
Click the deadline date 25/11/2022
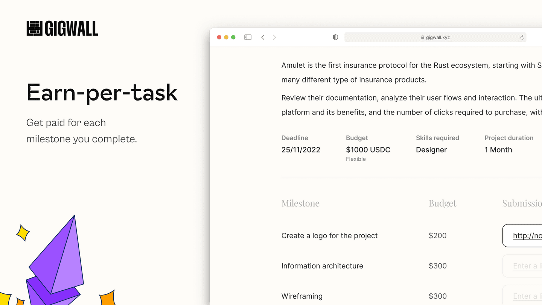[x=301, y=150]
